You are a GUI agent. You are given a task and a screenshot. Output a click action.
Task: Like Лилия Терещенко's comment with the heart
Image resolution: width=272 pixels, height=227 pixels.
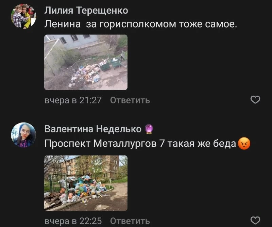pyautogui.click(x=255, y=99)
